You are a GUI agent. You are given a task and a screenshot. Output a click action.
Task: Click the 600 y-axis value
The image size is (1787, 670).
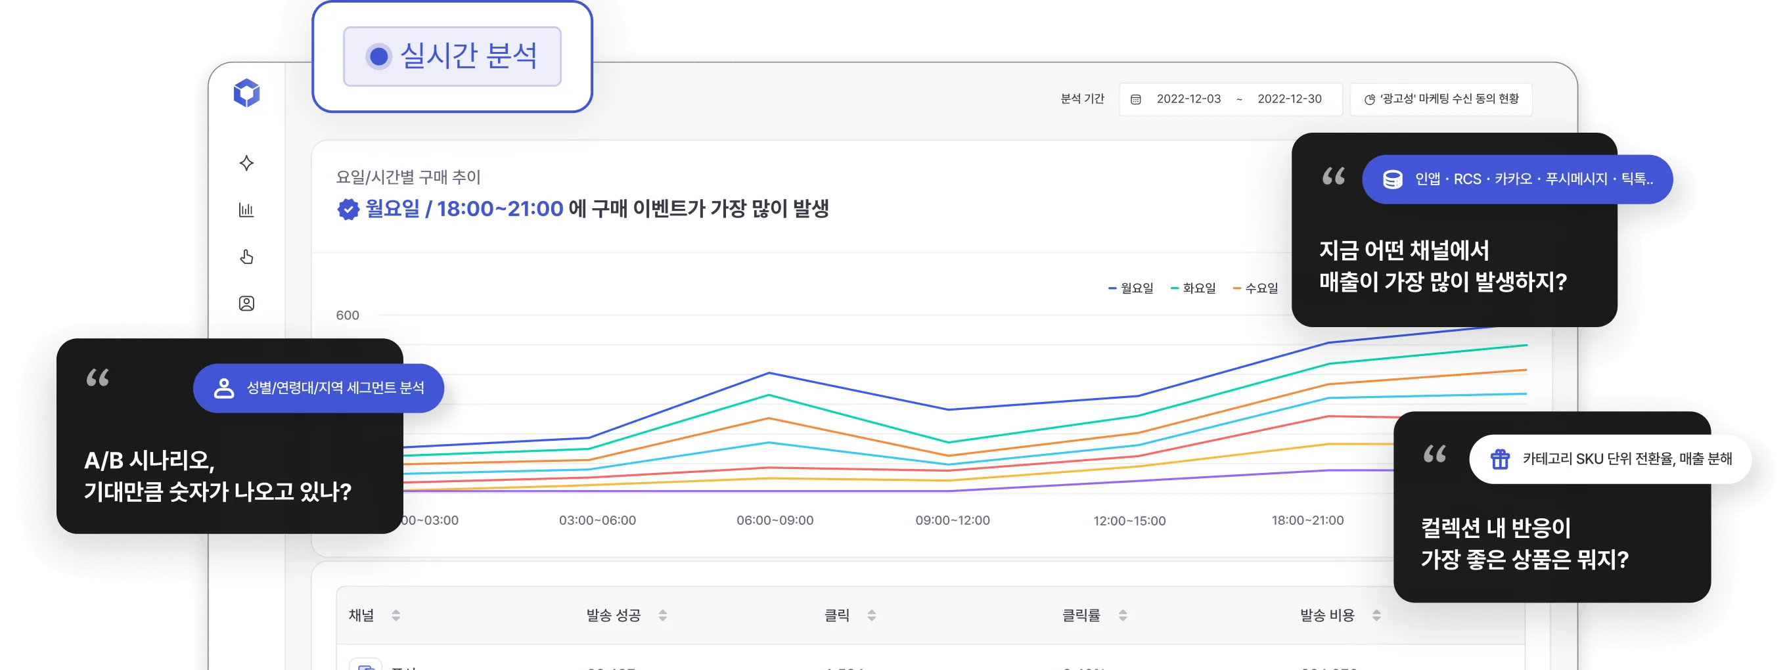click(x=348, y=315)
